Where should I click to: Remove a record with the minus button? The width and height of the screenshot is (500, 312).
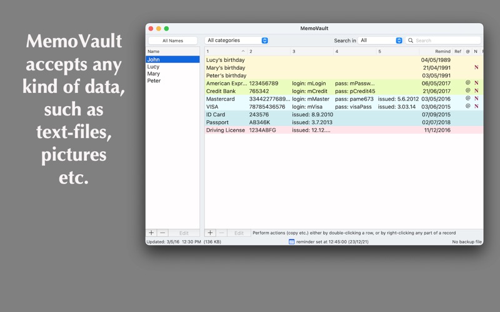point(222,233)
